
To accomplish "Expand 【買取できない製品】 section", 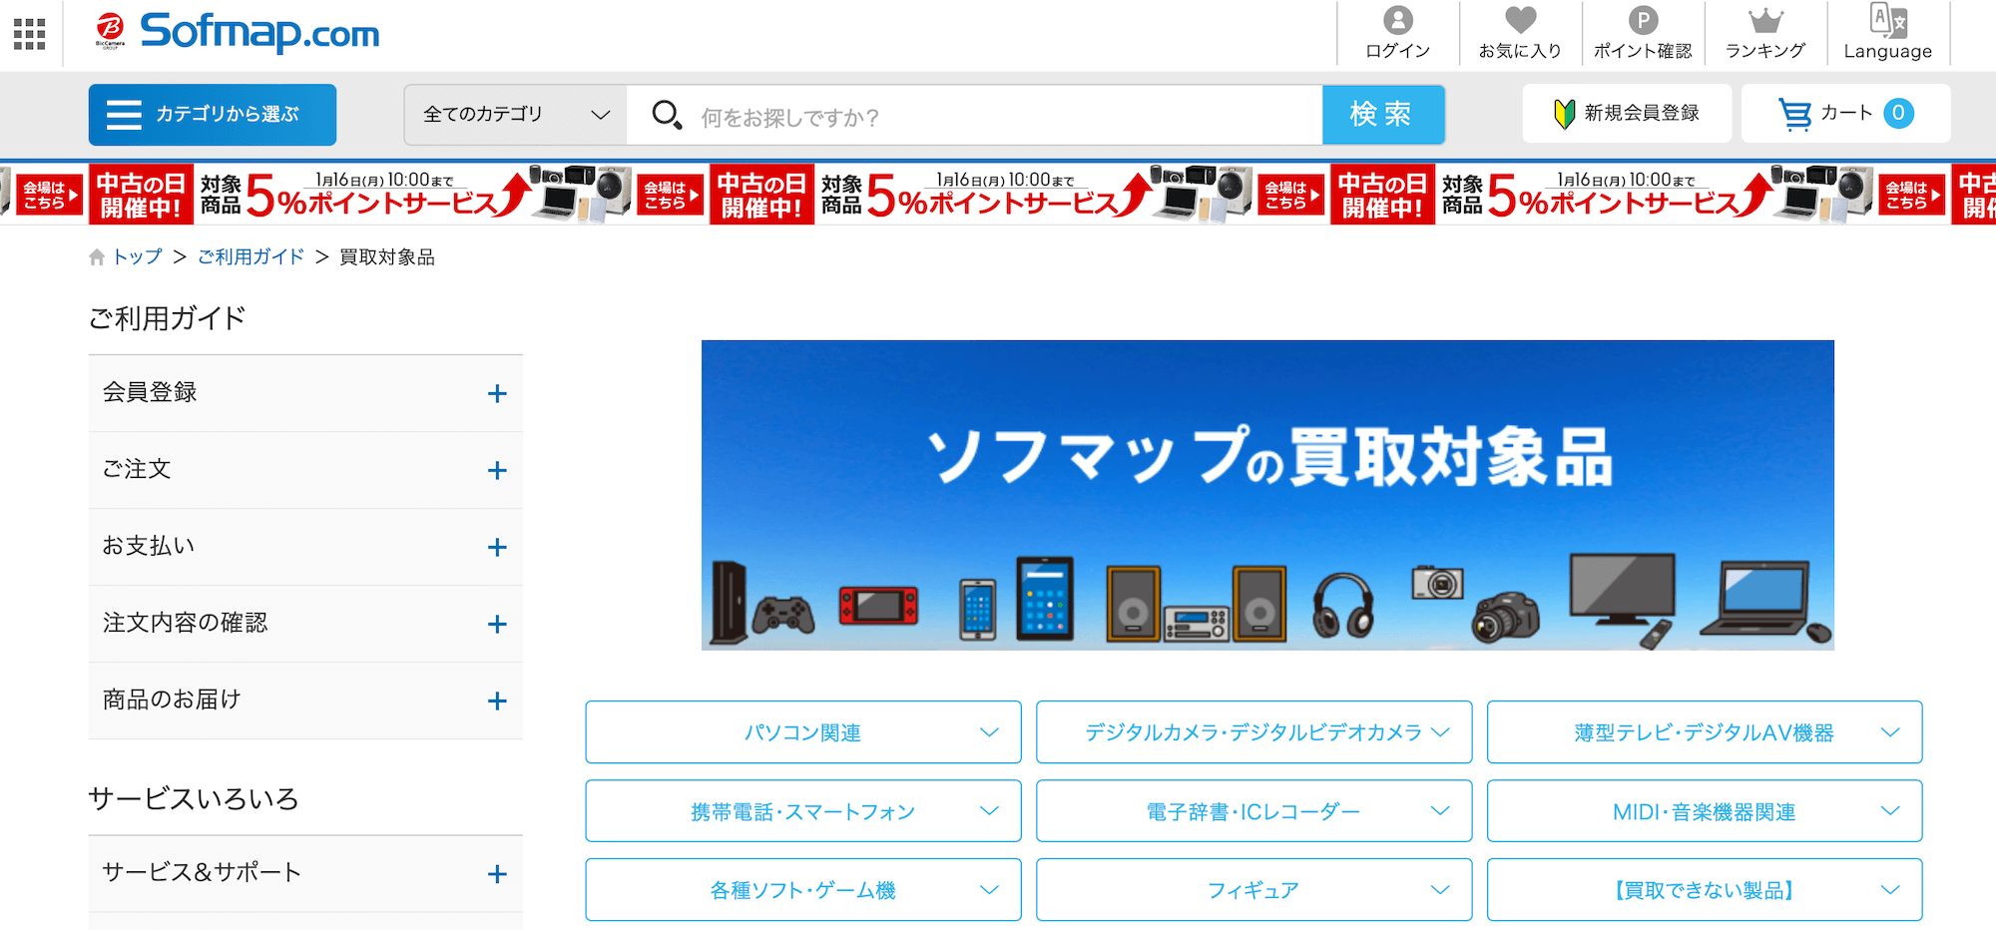I will tap(1705, 890).
